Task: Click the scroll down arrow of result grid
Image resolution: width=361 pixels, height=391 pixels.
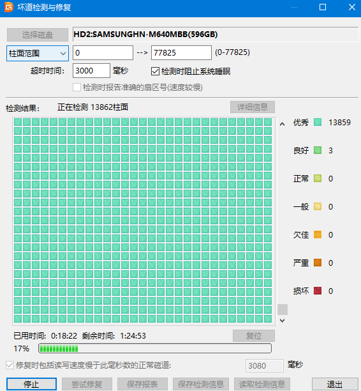Action: 282,321
